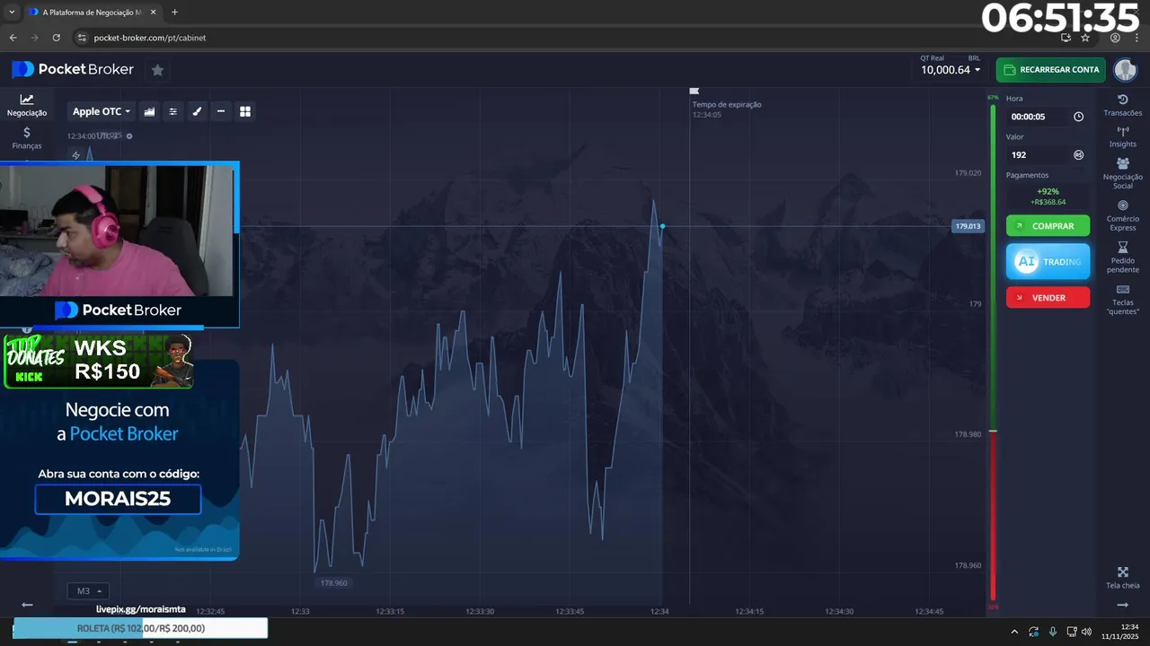Click the trader sentiment bar

(993, 353)
